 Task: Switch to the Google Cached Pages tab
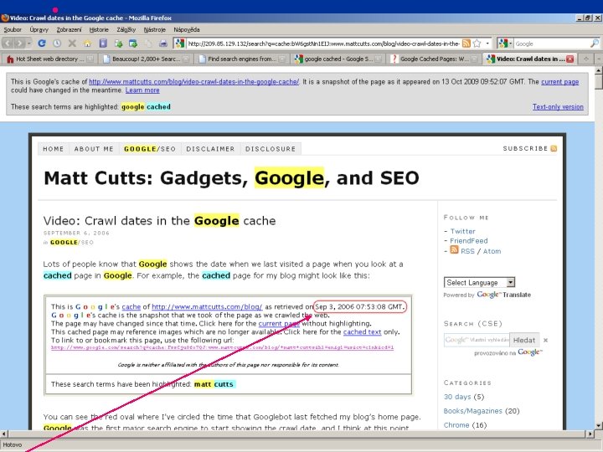[435, 59]
